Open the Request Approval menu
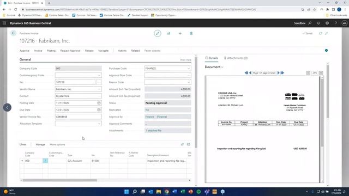 pyautogui.click(x=70, y=51)
